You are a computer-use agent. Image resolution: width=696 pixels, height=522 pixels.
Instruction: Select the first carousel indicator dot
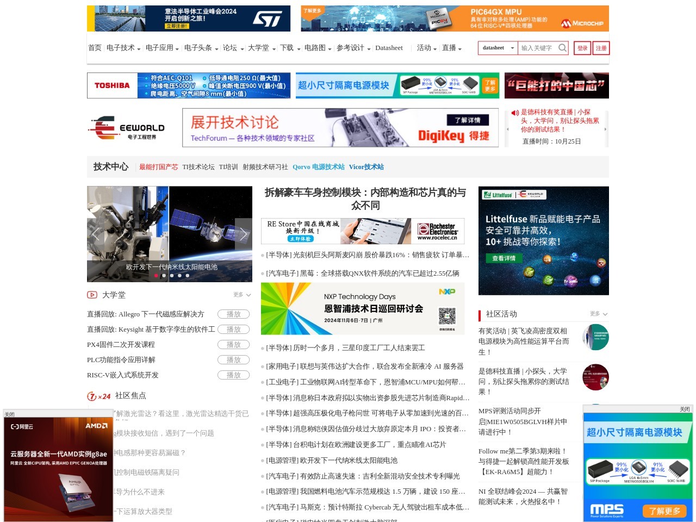[157, 276]
